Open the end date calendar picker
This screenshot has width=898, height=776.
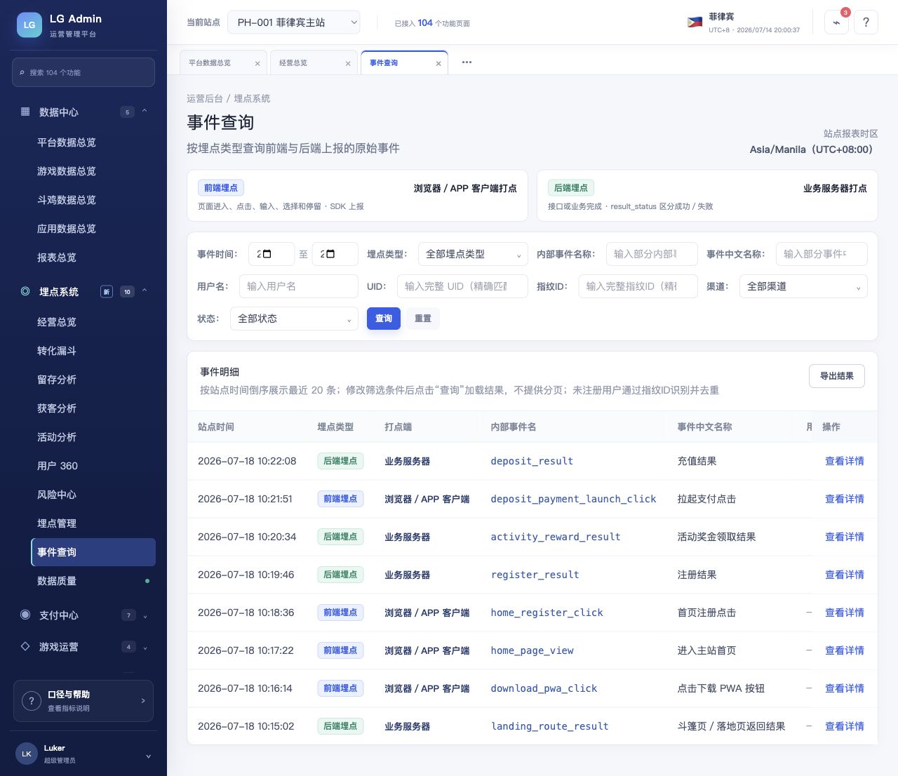coord(330,254)
